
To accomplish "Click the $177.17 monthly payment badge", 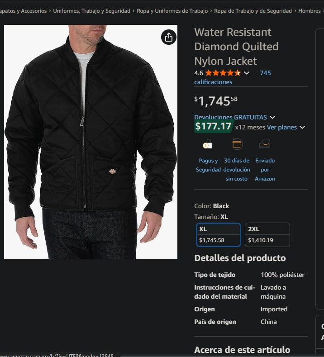I will click(x=214, y=127).
